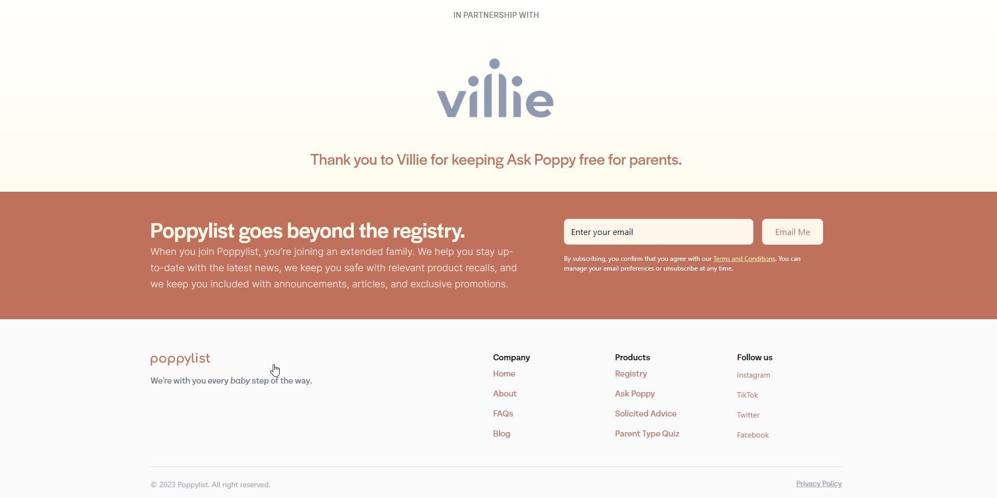Visit the FAQs link
This screenshot has height=498, width=997.
point(503,414)
